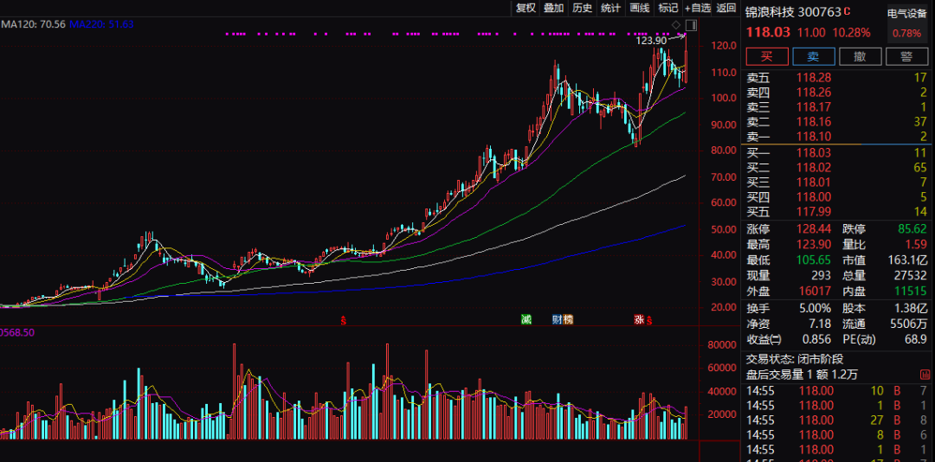
Task: Add stock via +自选 button
Action: click(x=698, y=8)
